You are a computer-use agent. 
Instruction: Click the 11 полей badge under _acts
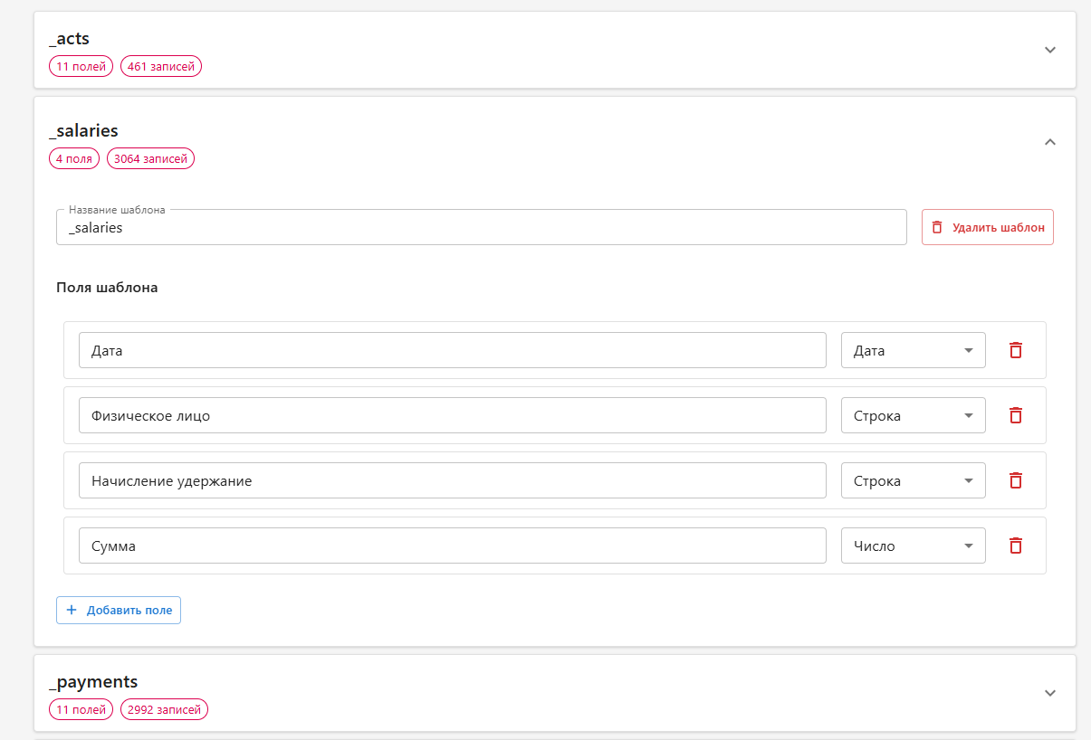(81, 66)
